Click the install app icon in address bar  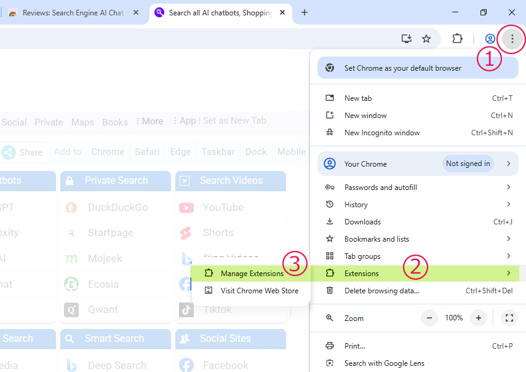click(x=406, y=39)
